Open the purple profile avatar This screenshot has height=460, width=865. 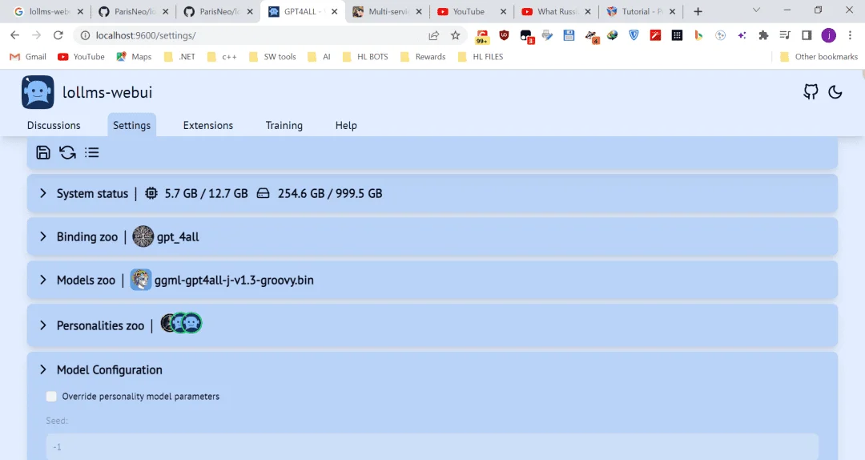coord(829,35)
